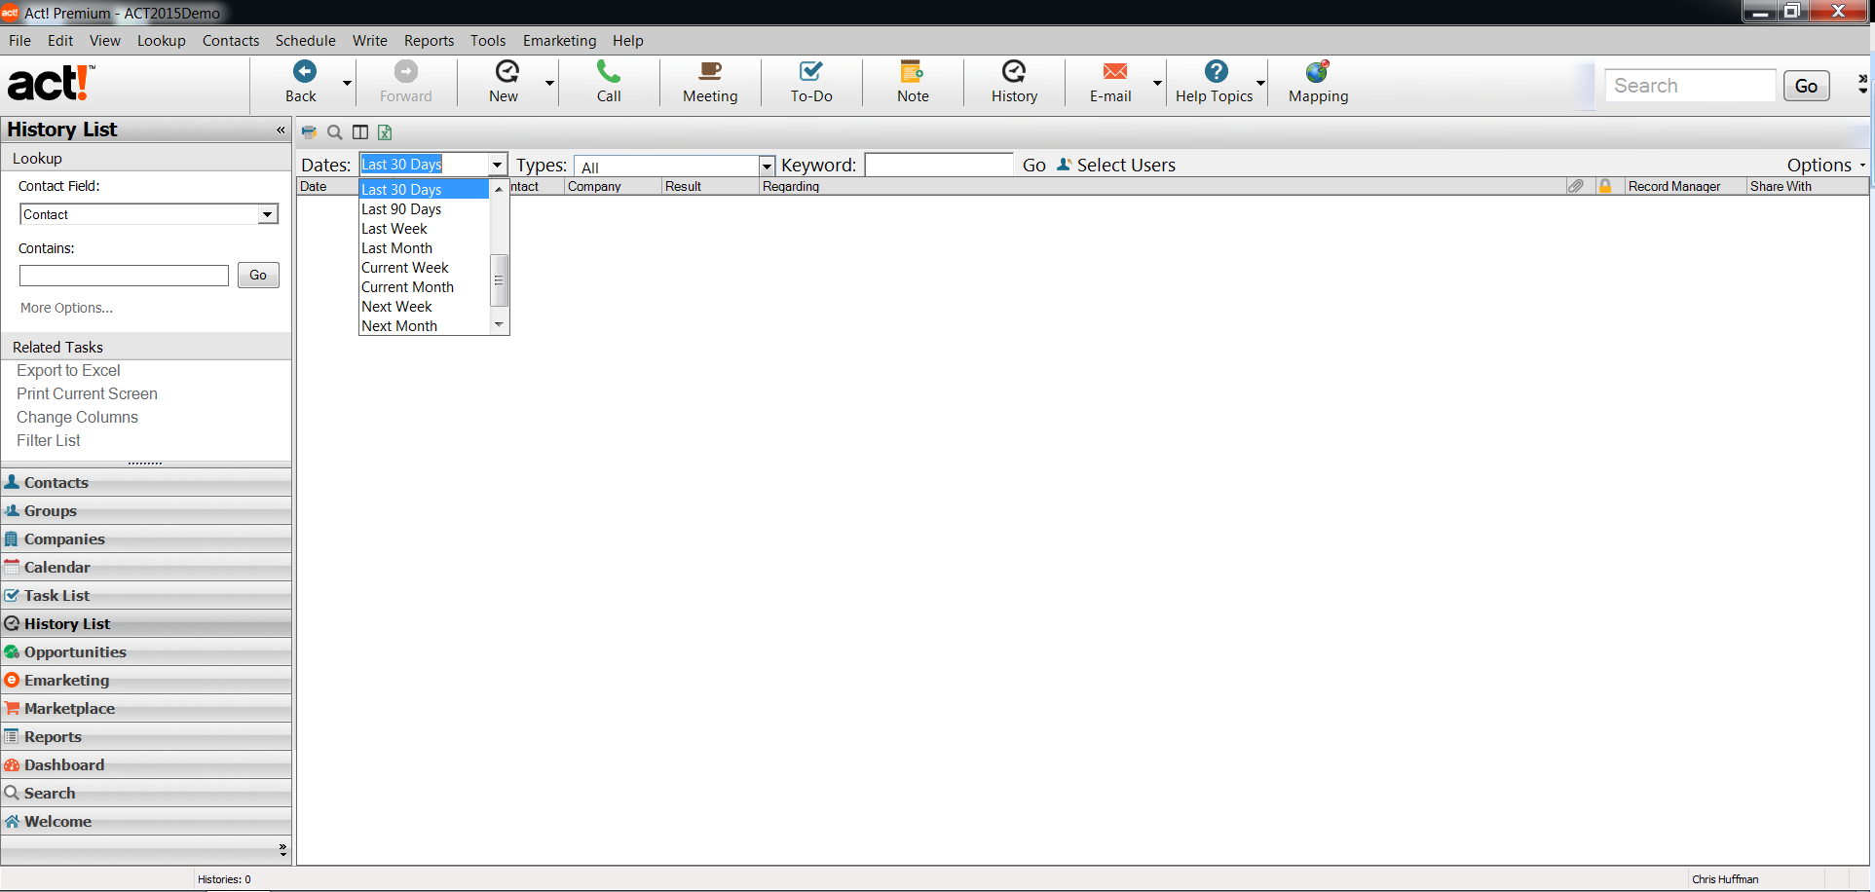Click the Back navigation icon
The image size is (1875, 892).
click(304, 71)
